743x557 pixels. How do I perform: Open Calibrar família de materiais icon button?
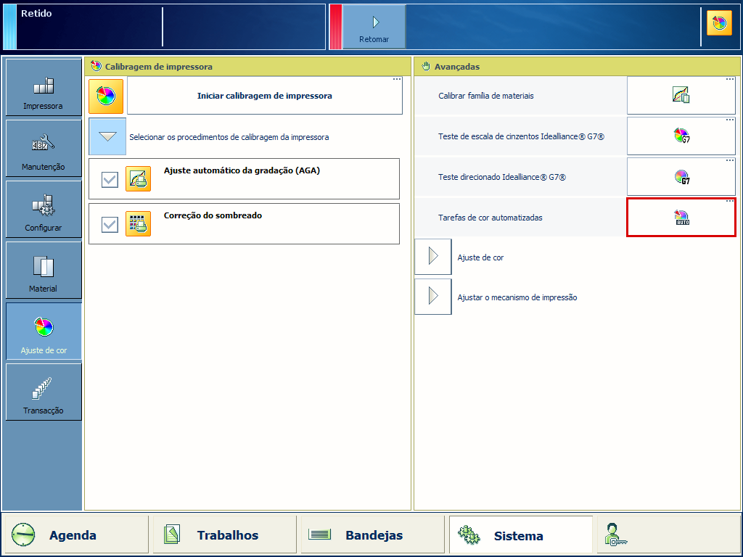tap(681, 95)
